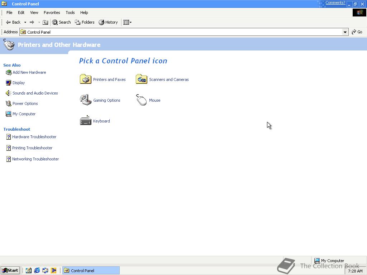Click the Printers and Faxes link text

pos(109,79)
